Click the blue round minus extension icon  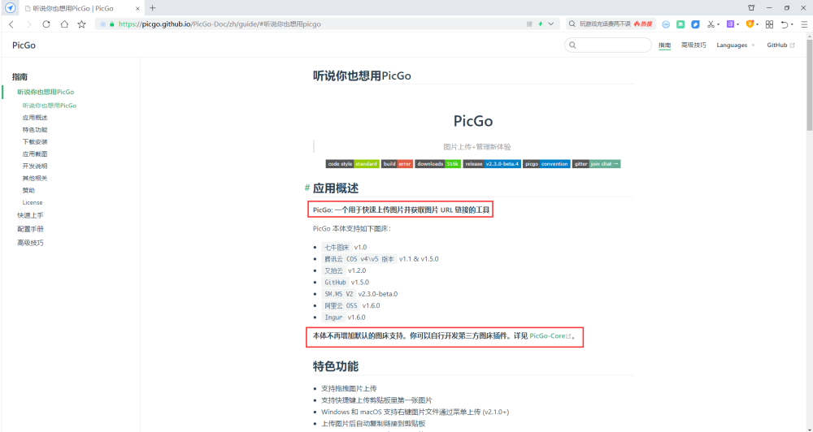click(x=667, y=24)
